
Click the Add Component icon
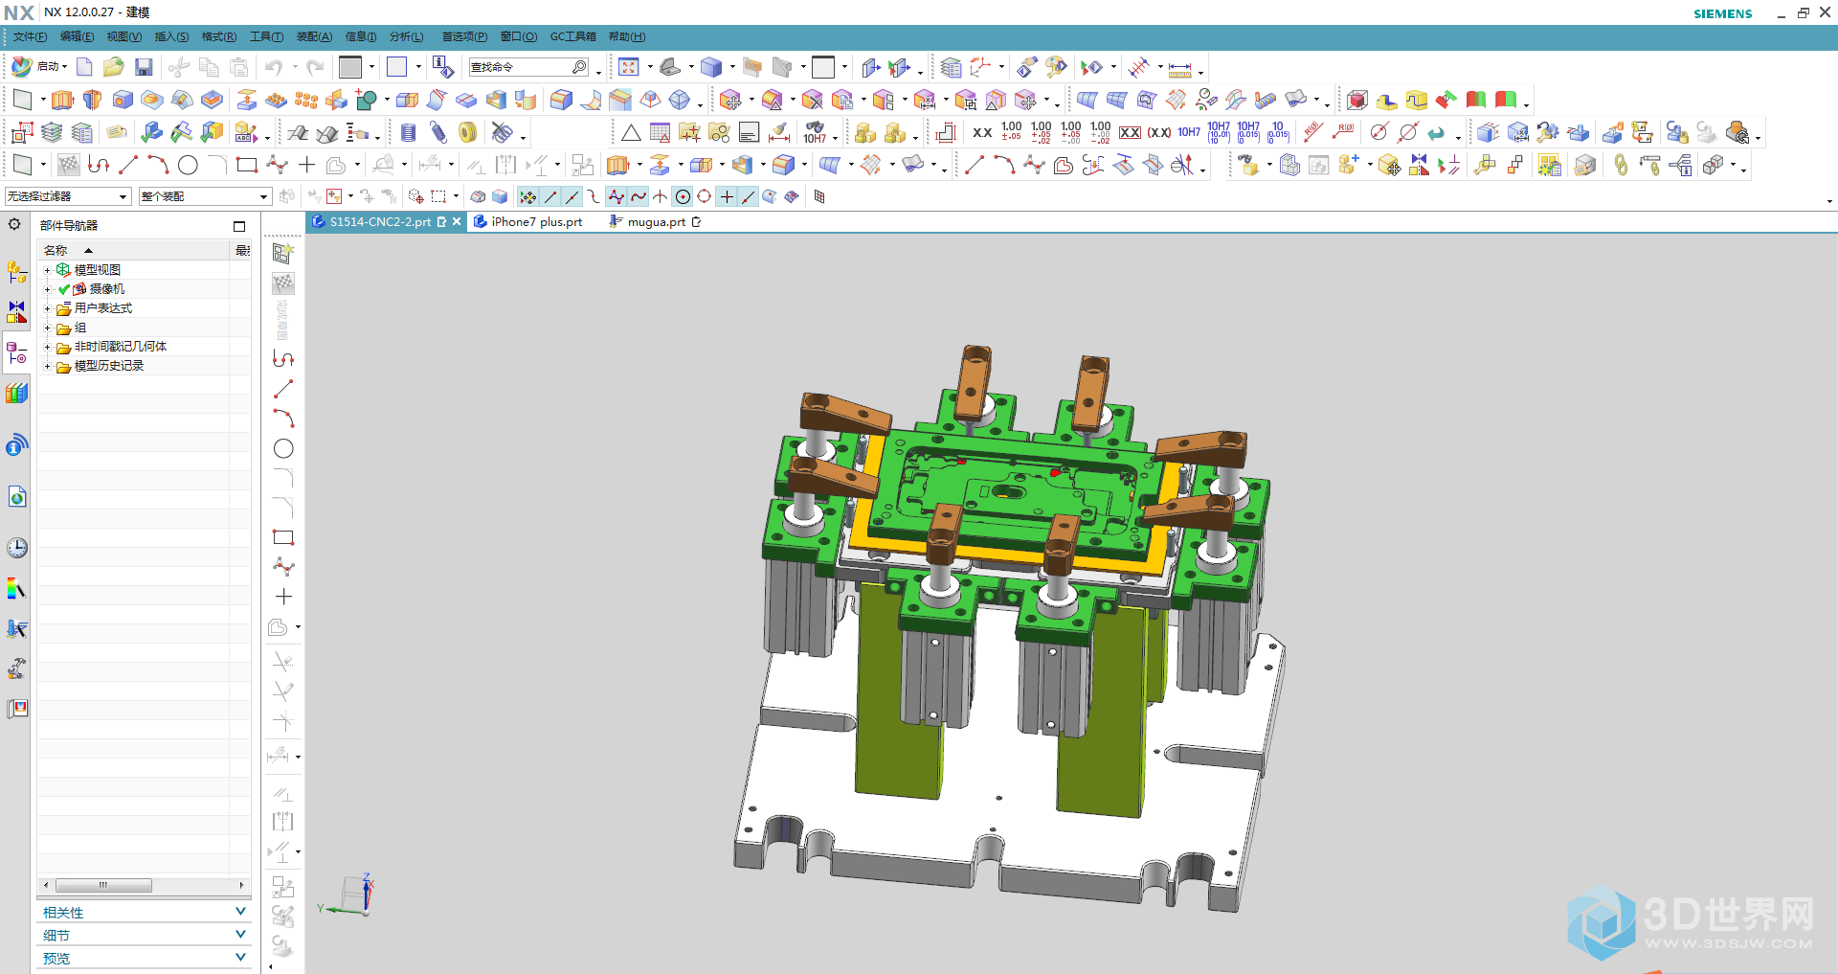1349,165
